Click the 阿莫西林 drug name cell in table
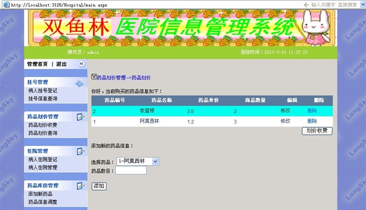The height and width of the screenshot is (210, 366). pyautogui.click(x=150, y=121)
